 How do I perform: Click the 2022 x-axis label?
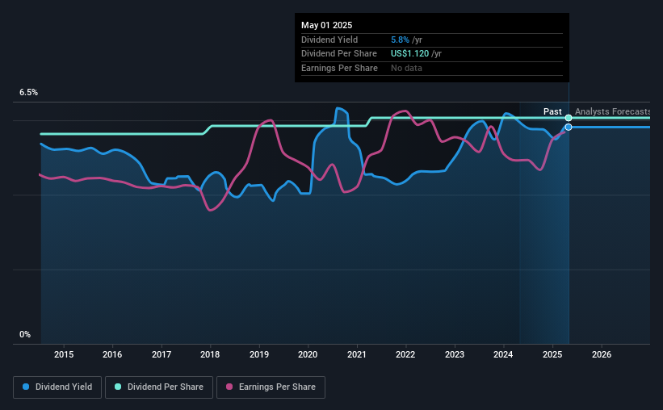pyautogui.click(x=405, y=354)
